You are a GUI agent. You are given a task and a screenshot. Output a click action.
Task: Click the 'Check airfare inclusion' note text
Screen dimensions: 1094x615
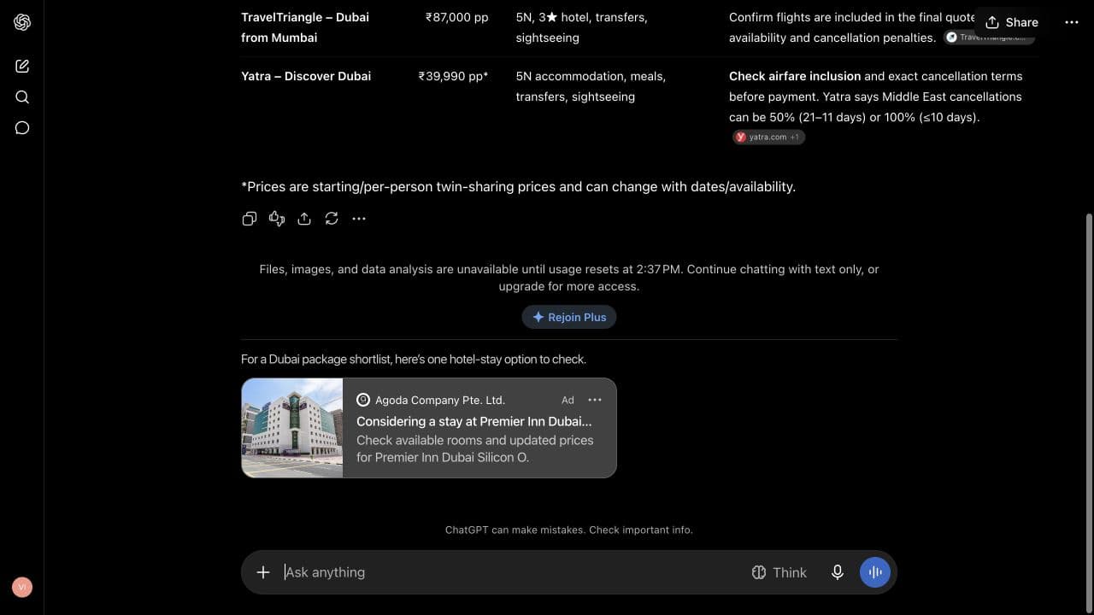click(x=795, y=76)
